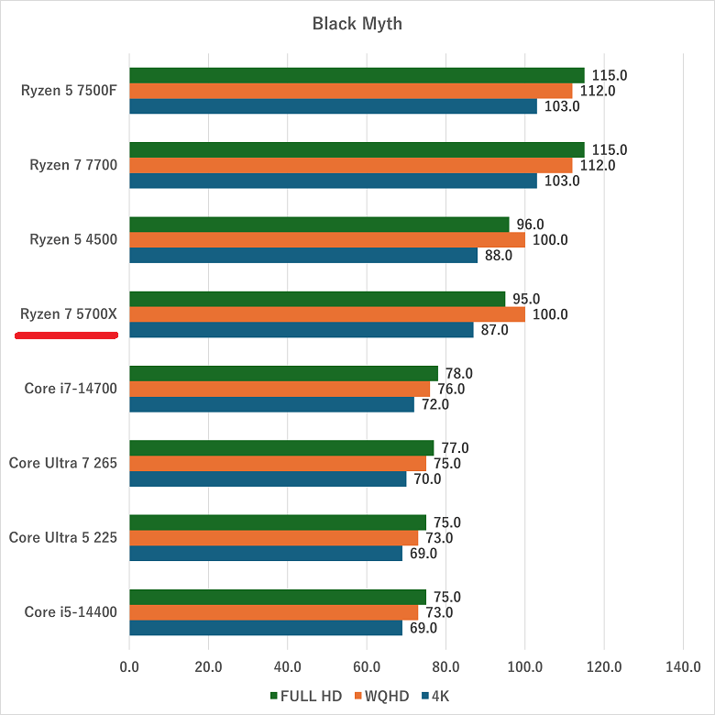Select the Core i5-14400 label

tap(71, 611)
